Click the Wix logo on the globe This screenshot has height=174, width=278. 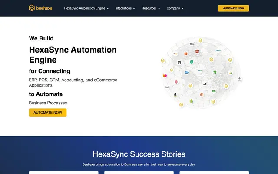coord(192,44)
